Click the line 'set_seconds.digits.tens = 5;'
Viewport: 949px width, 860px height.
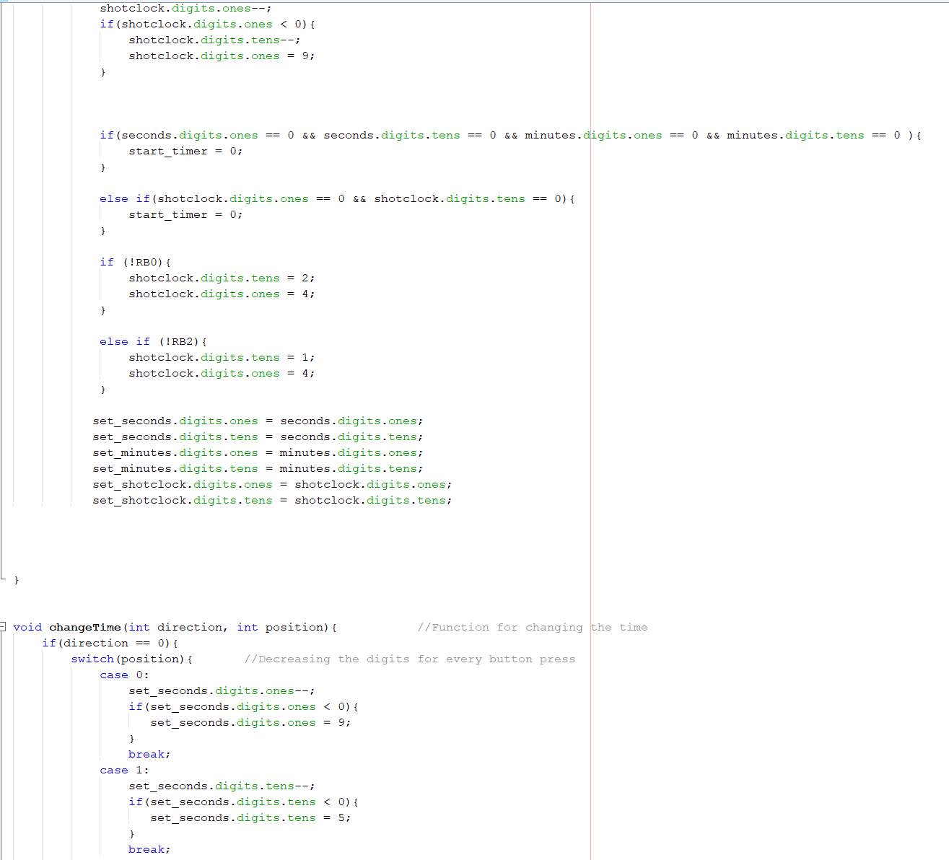pos(250,818)
